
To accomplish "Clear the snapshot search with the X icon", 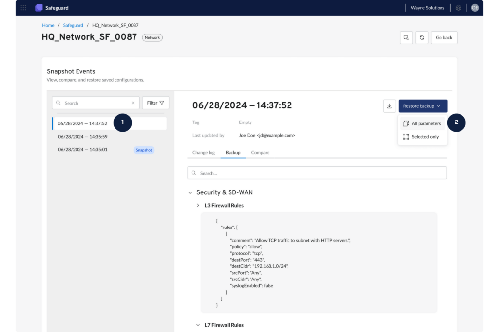I will click(133, 103).
